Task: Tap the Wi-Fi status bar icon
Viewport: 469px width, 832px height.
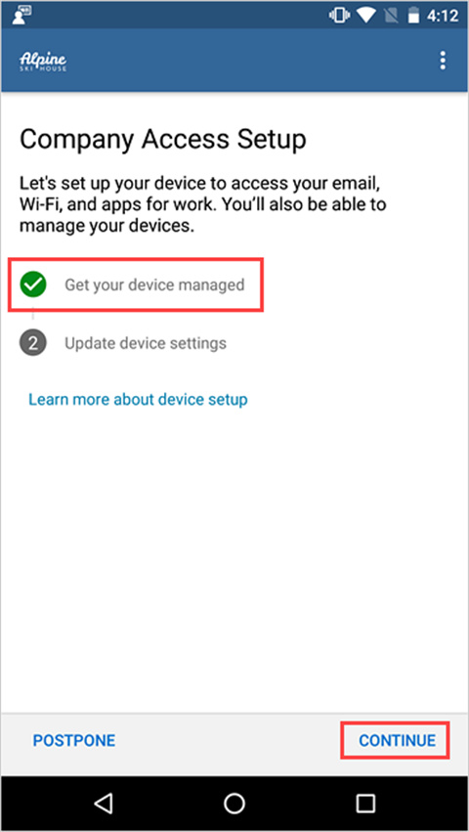Action: tap(365, 16)
